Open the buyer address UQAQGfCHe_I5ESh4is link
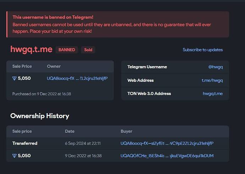 pos(167,156)
